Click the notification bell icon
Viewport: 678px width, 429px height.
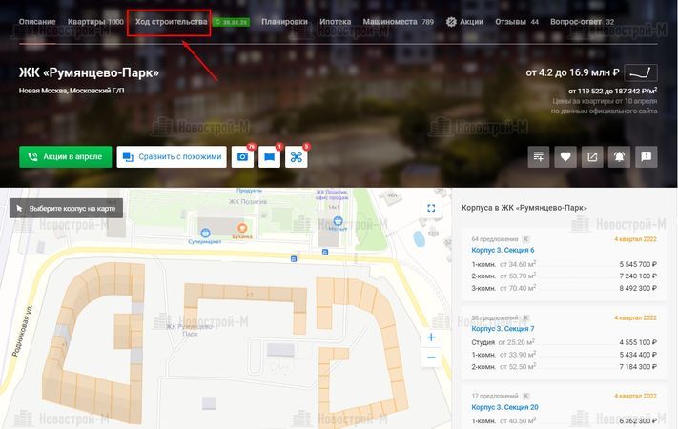tap(620, 157)
